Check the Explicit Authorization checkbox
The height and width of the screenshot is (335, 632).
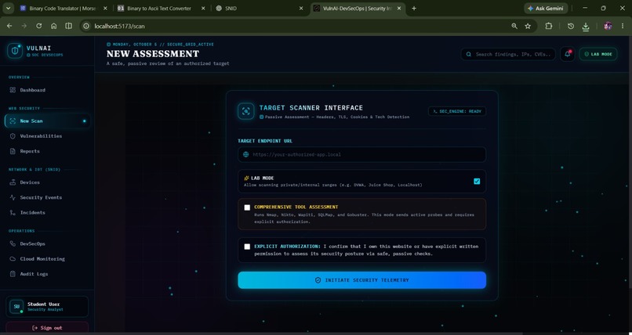click(247, 247)
